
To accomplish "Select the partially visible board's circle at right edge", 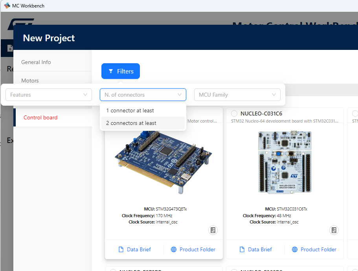I will tap(354, 114).
